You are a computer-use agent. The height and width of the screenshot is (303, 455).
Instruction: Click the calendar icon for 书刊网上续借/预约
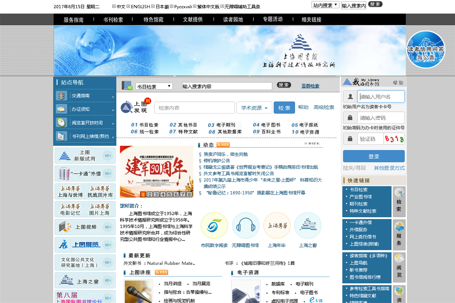click(x=61, y=136)
